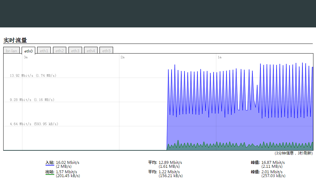Click the inbound peak 16.87 Mbit/s

(273, 163)
